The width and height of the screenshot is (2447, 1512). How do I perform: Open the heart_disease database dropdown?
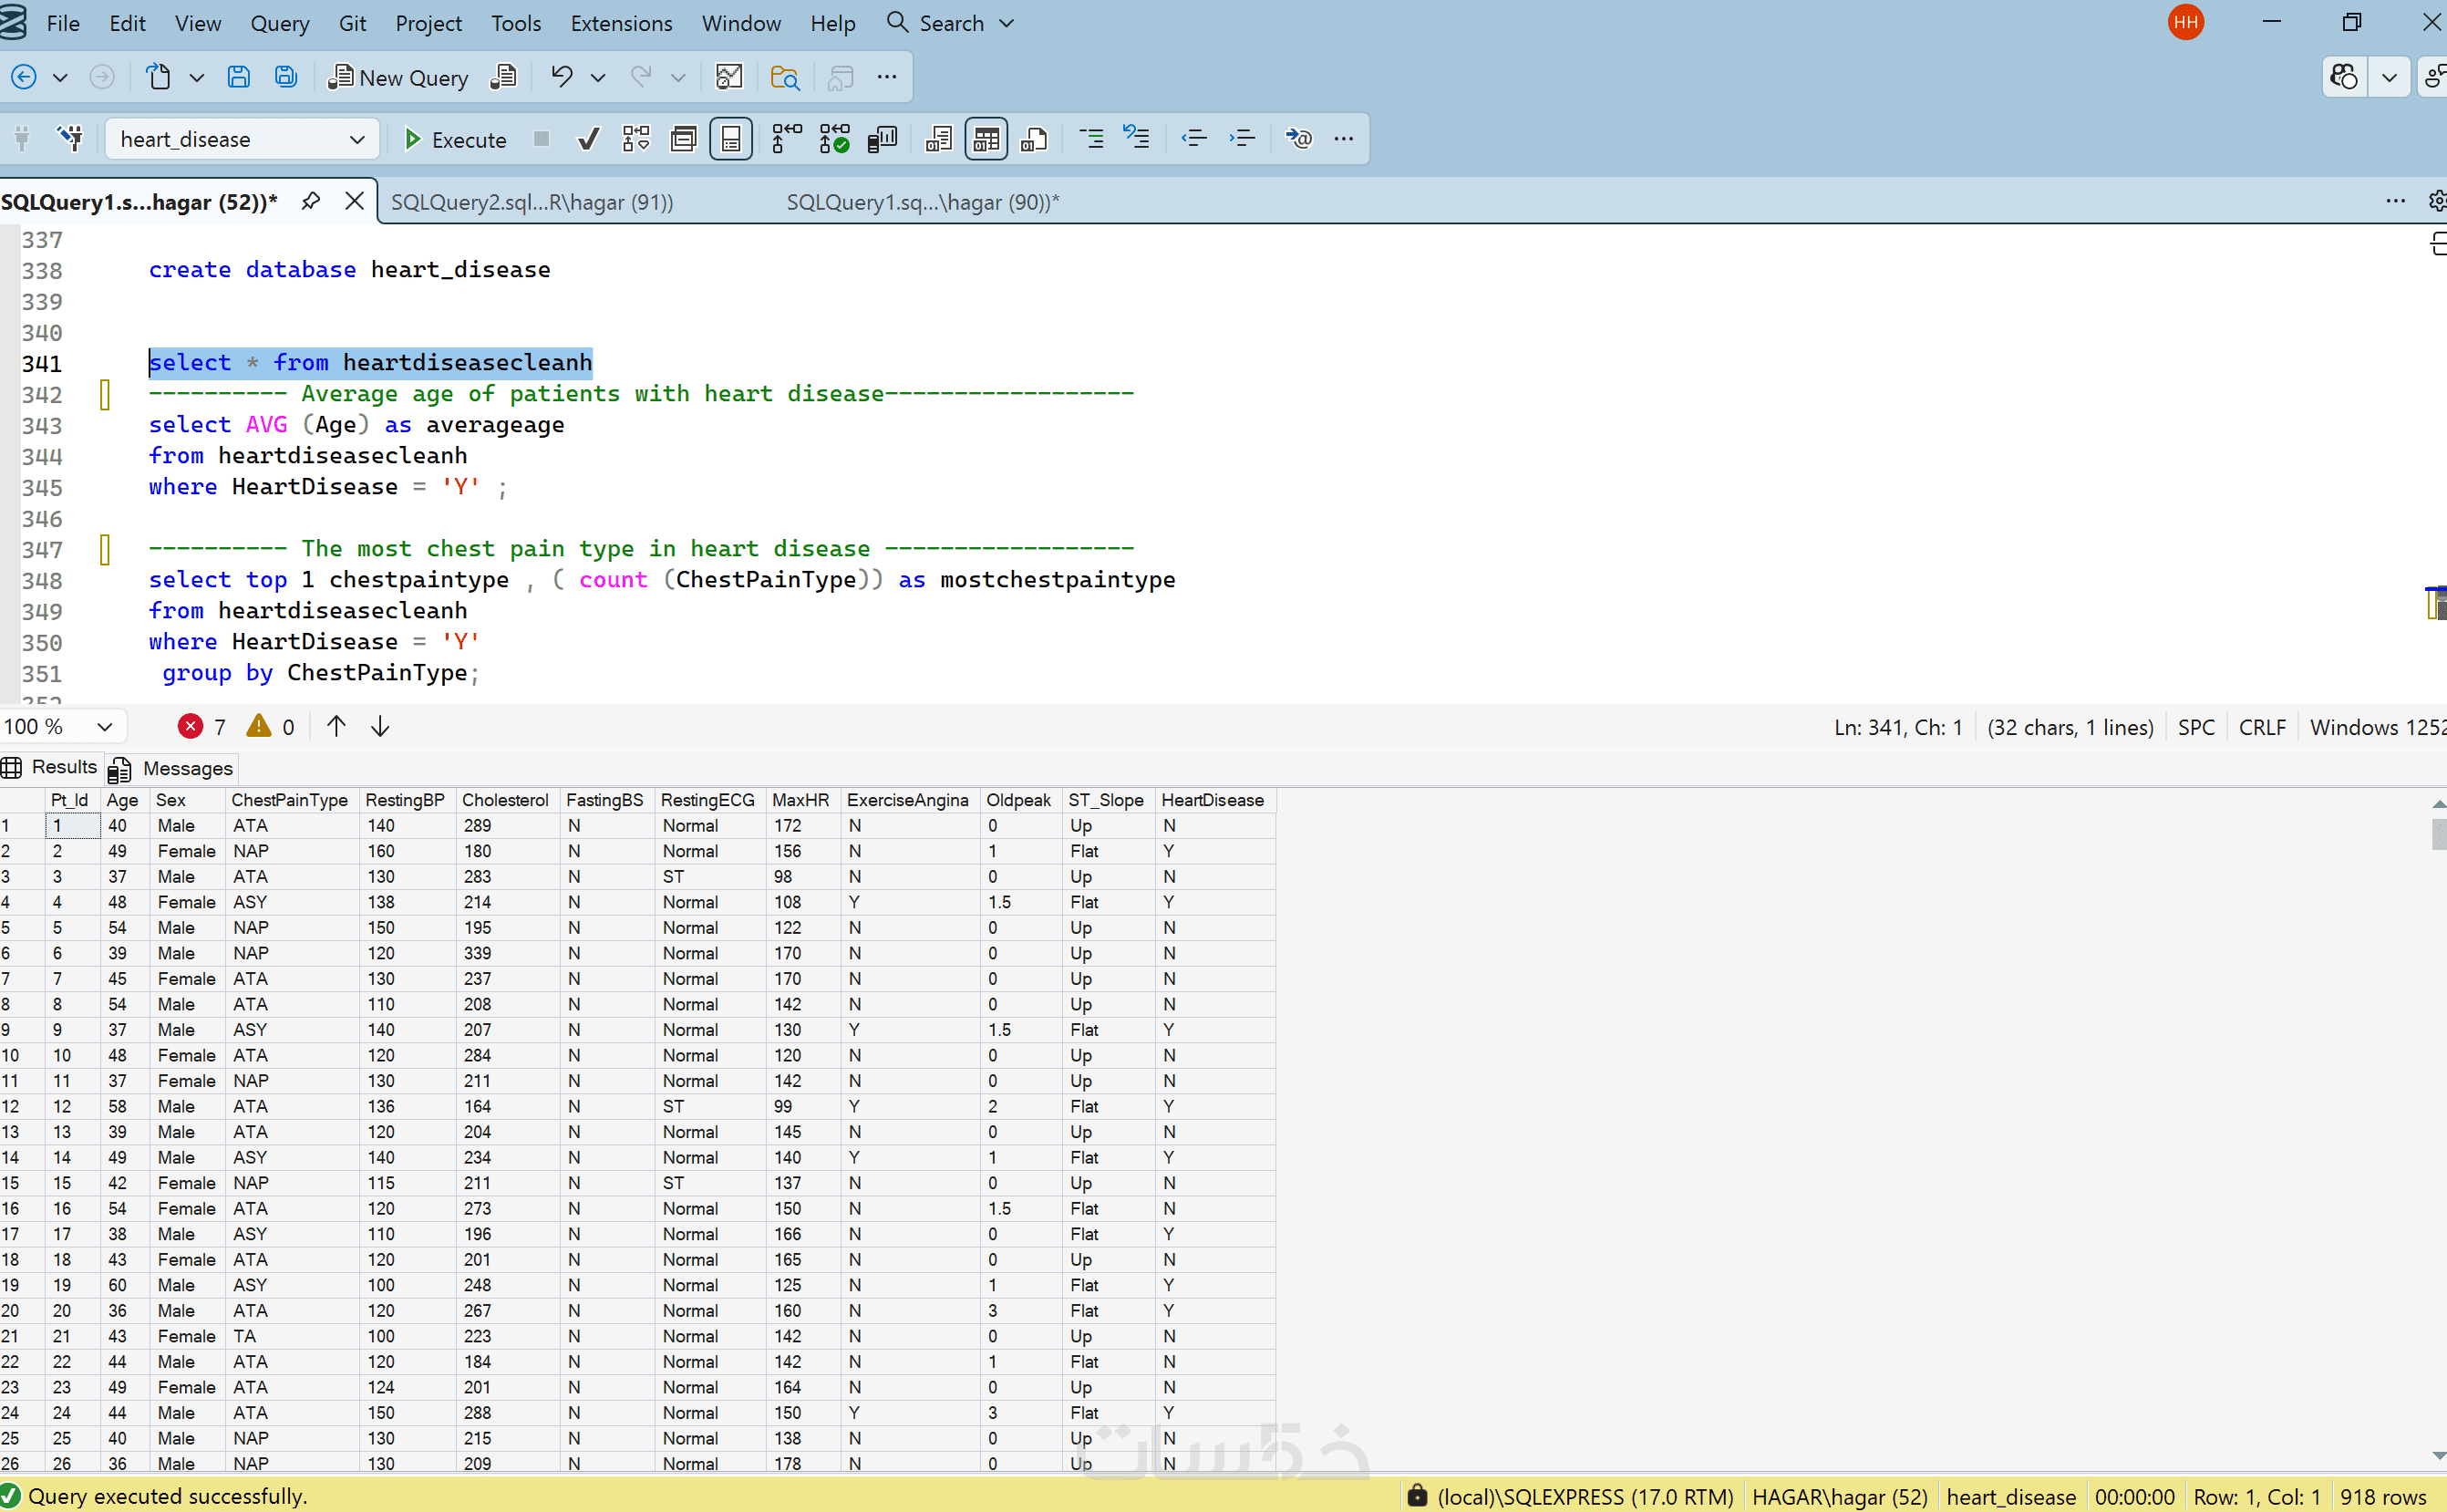(x=356, y=139)
